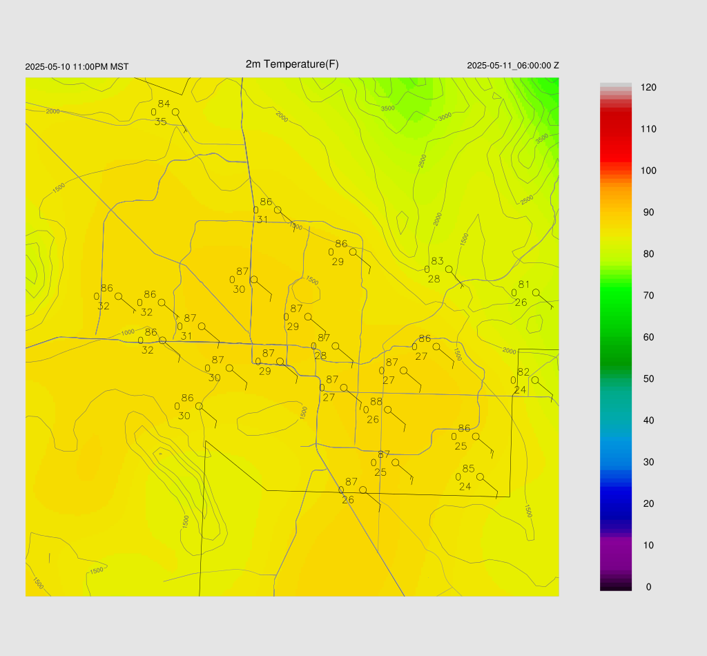
Task: Click the '2m Temperature(F)' map title
Action: [292, 64]
